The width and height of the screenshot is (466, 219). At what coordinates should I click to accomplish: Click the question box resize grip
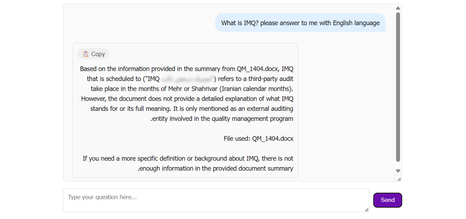pyautogui.click(x=366, y=209)
